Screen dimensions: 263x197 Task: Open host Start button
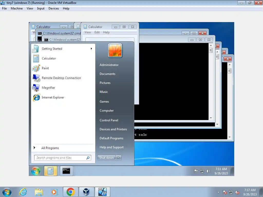[x=7, y=192]
